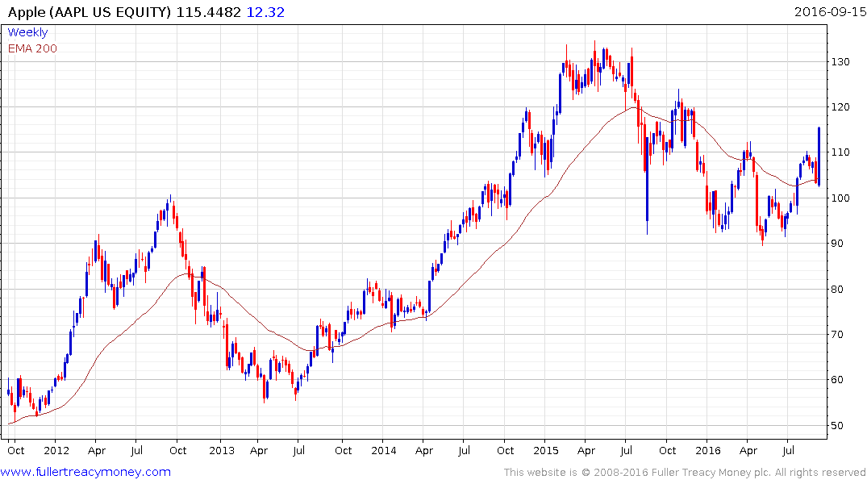
Task: Click the 70 price axis label
Action: (836, 334)
